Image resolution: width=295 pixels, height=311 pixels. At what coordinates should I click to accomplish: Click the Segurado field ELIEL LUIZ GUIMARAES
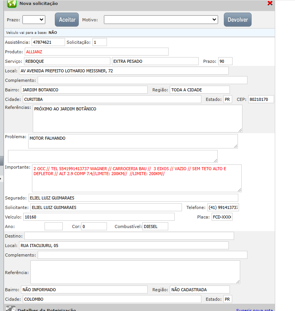coord(133,198)
